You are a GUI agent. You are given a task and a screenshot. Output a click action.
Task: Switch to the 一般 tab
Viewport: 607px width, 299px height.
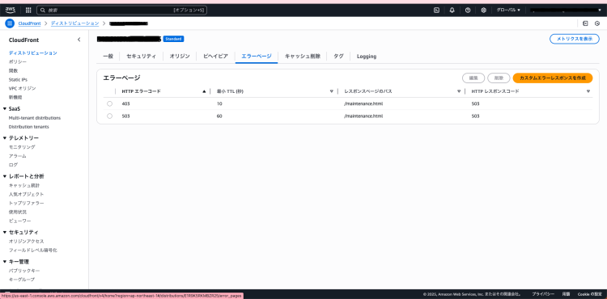pyautogui.click(x=108, y=57)
